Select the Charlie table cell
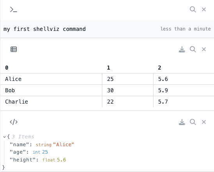Viewport: 214px width, 172px height. [x=51, y=102]
